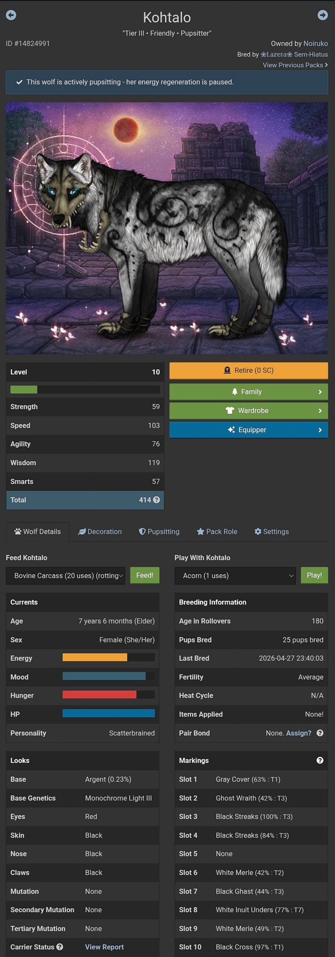Image resolution: width=335 pixels, height=957 pixels.
Task: Go to previous wolf with left arrow
Action: pyautogui.click(x=11, y=15)
